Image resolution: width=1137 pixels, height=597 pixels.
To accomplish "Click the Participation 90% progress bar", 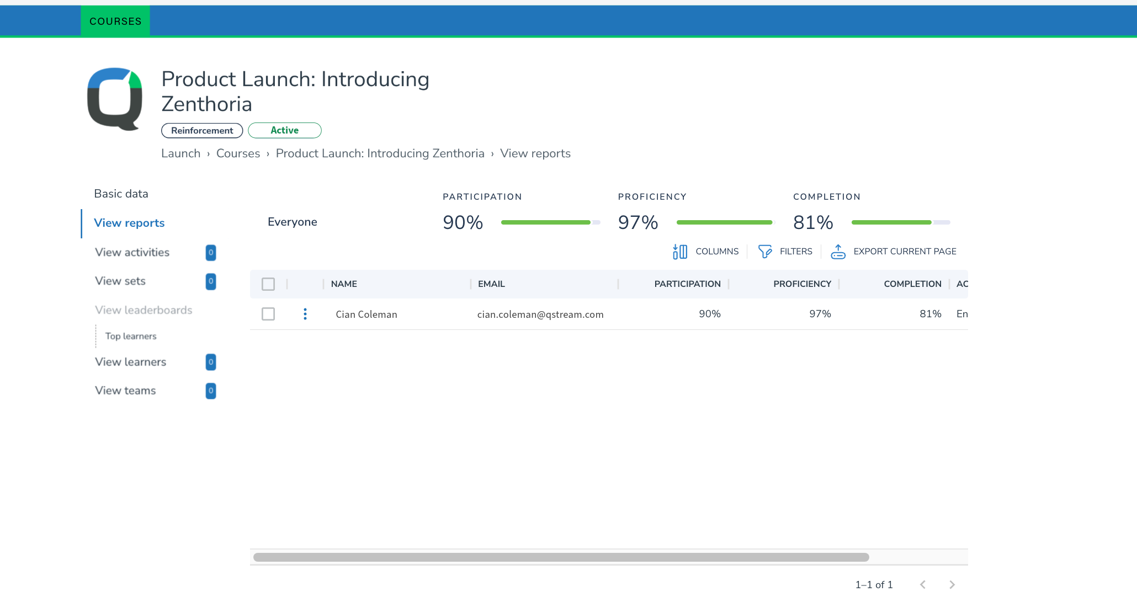I will click(550, 222).
